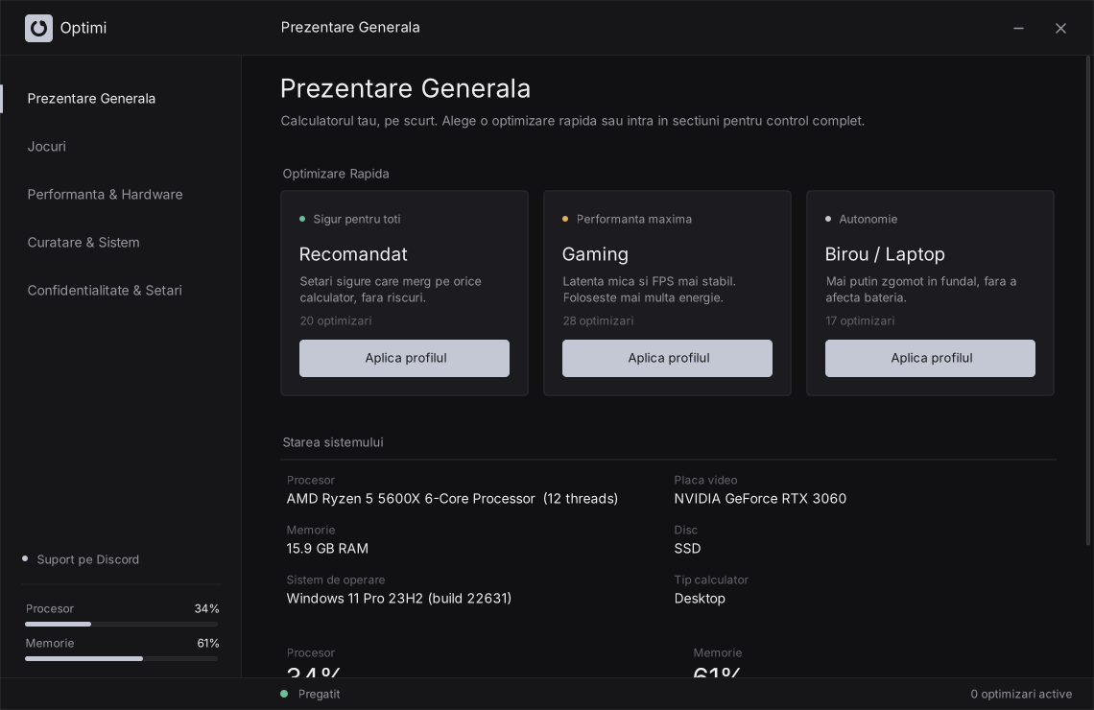
Task: Apply the Gaming profile
Action: point(667,359)
